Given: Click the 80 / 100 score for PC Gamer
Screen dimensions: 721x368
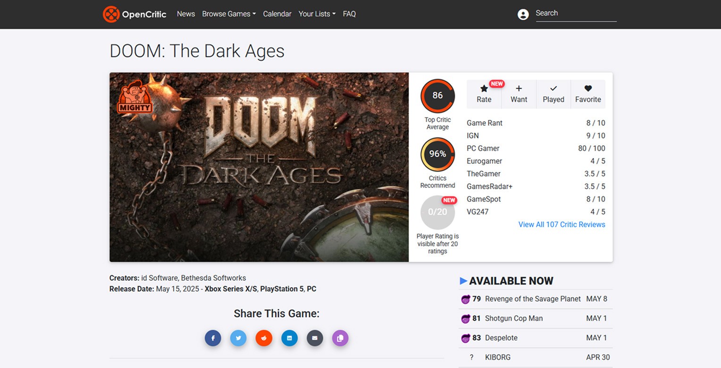Looking at the screenshot, I should (592, 149).
